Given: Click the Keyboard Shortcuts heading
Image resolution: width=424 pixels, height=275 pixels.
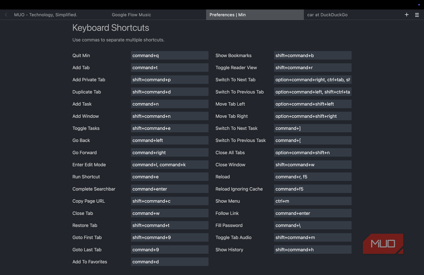Looking at the screenshot, I should tap(111, 28).
